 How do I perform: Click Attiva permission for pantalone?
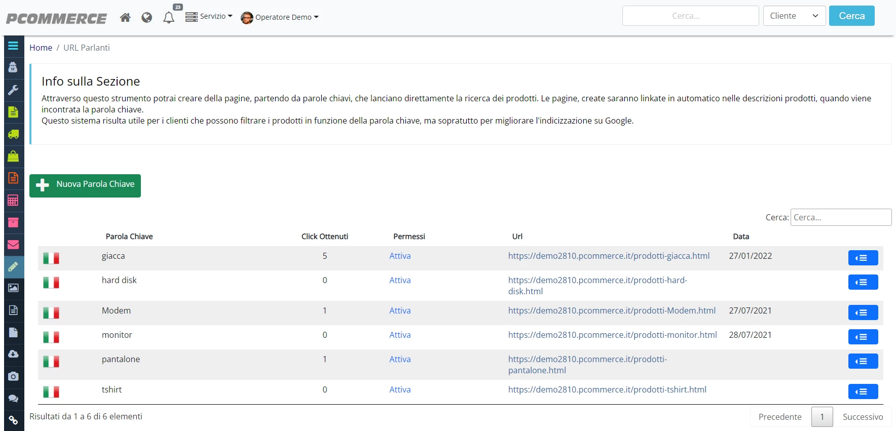click(x=400, y=359)
